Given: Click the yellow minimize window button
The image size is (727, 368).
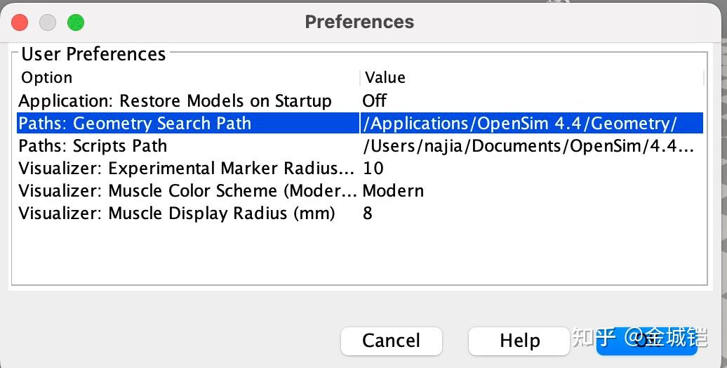Looking at the screenshot, I should (48, 22).
